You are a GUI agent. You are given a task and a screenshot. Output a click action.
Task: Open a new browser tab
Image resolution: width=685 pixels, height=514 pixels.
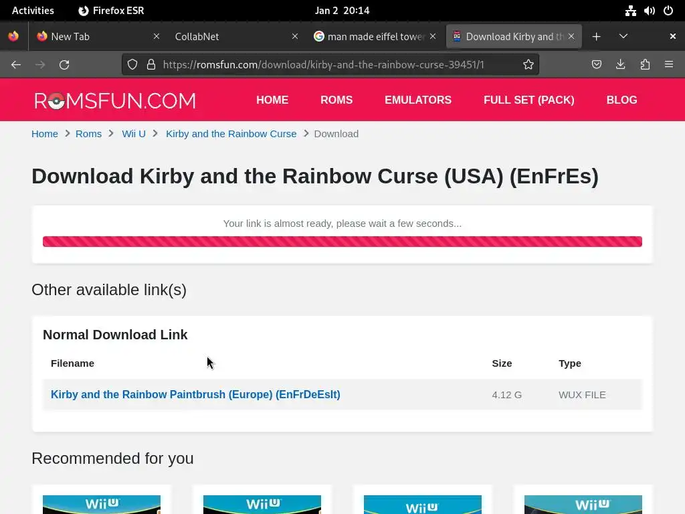click(596, 37)
